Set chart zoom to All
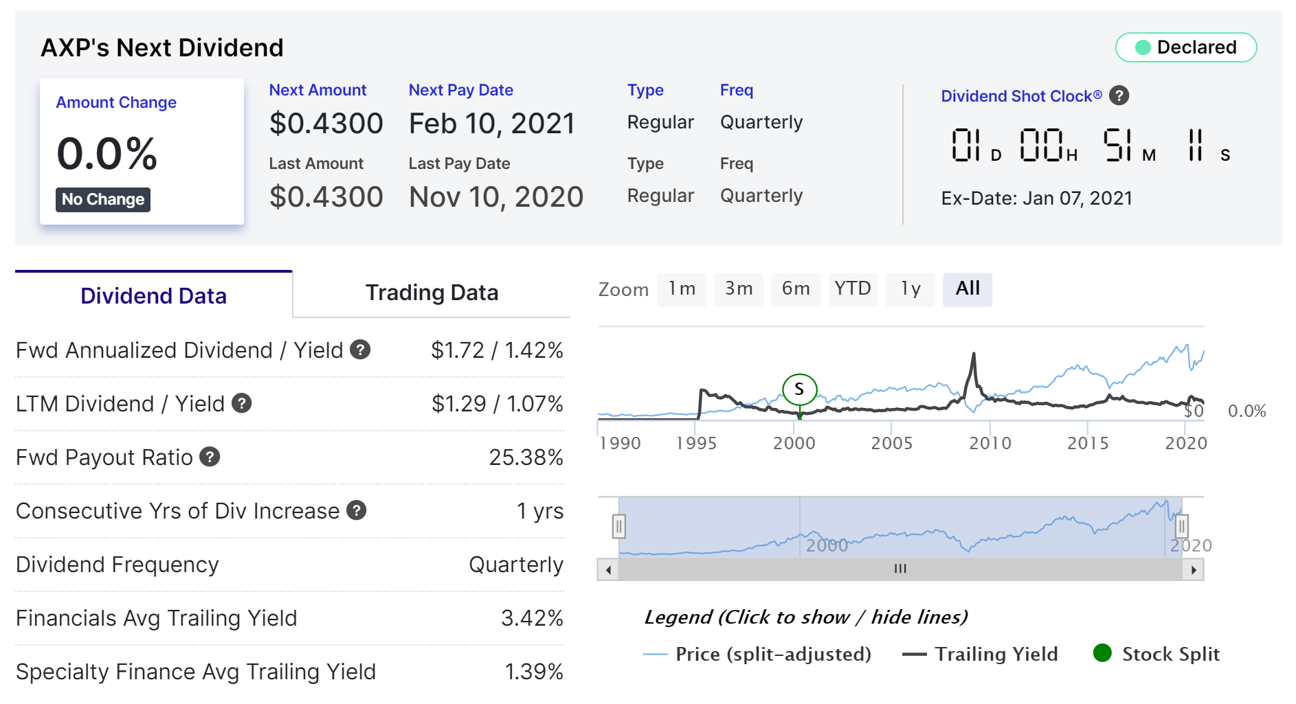The width and height of the screenshot is (1296, 704). 968,289
